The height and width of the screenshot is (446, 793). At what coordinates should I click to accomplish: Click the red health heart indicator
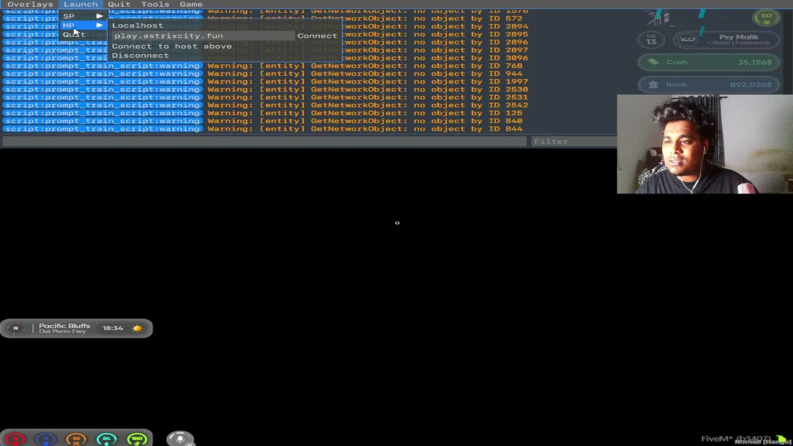coord(15,439)
